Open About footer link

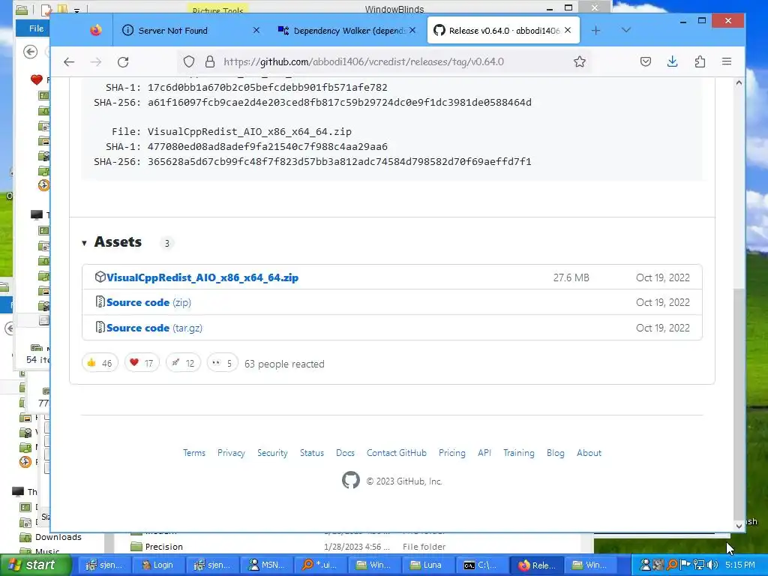coord(589,453)
